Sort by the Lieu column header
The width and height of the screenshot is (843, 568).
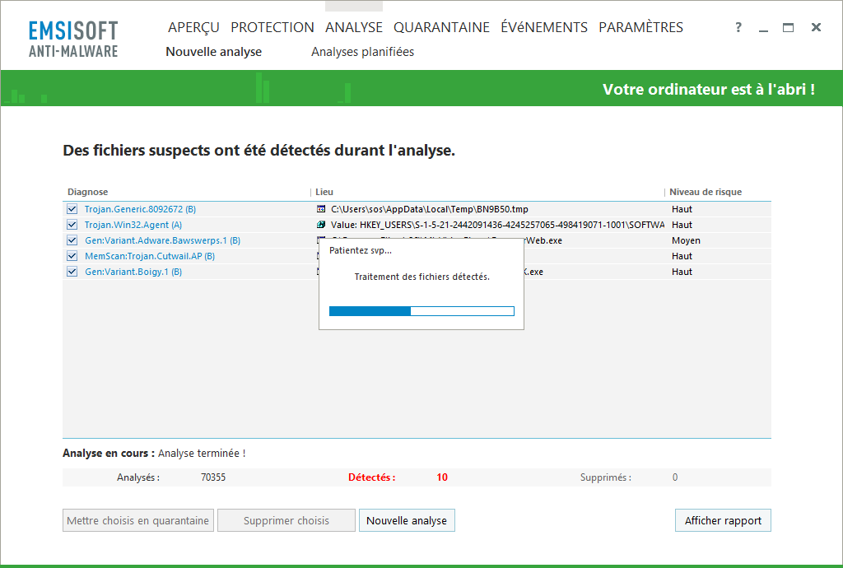324,192
